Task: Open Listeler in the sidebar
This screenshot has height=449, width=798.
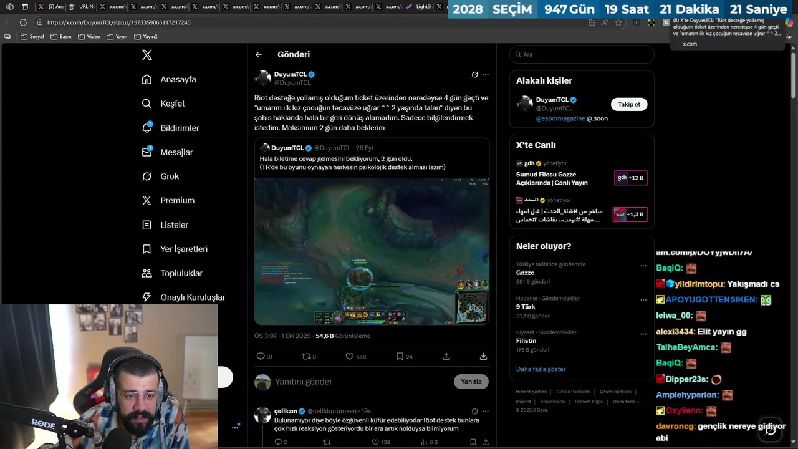Action: pos(165,224)
